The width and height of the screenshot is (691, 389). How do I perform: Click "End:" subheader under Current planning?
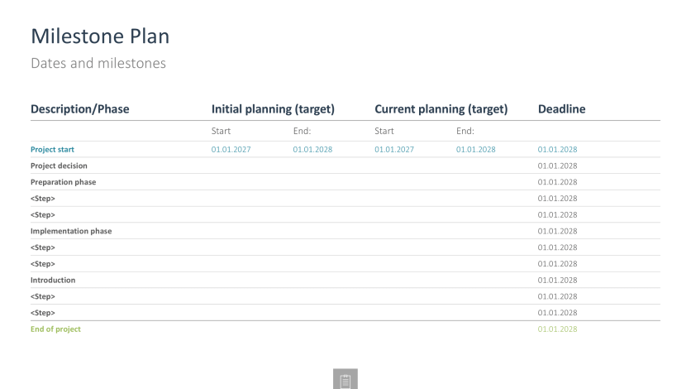(465, 131)
